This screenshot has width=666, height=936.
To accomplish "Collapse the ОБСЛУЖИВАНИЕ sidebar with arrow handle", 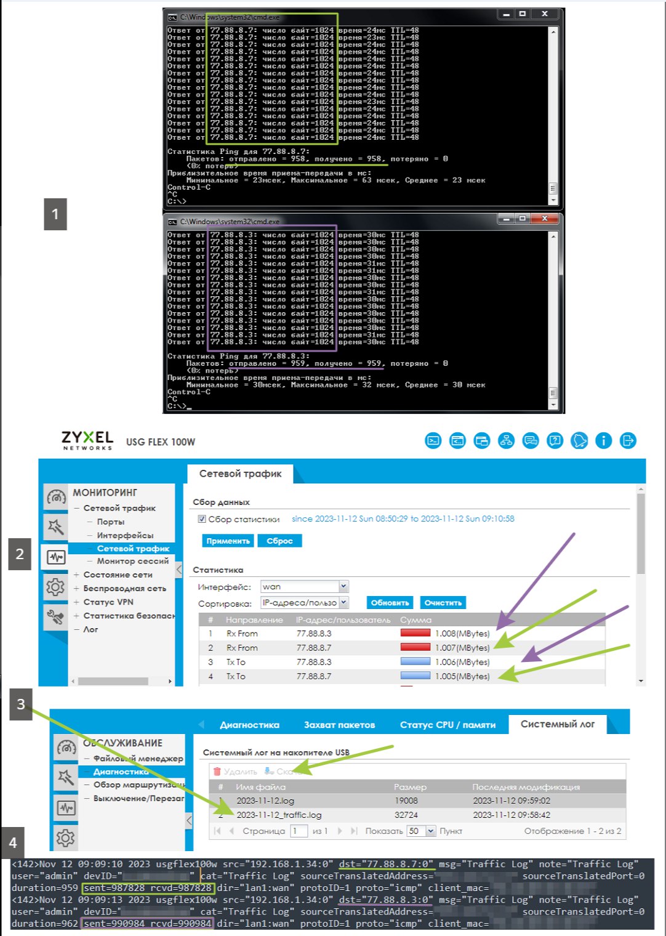I will click(189, 820).
